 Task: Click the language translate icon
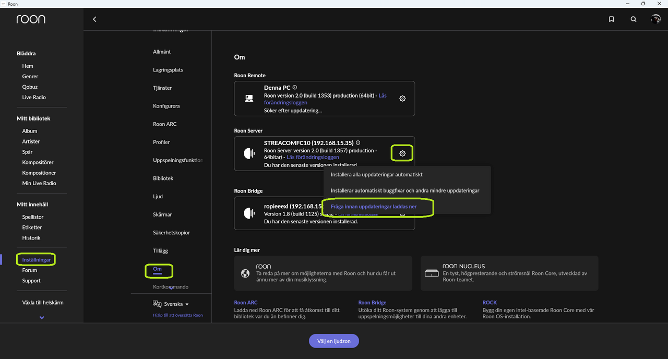click(x=157, y=304)
